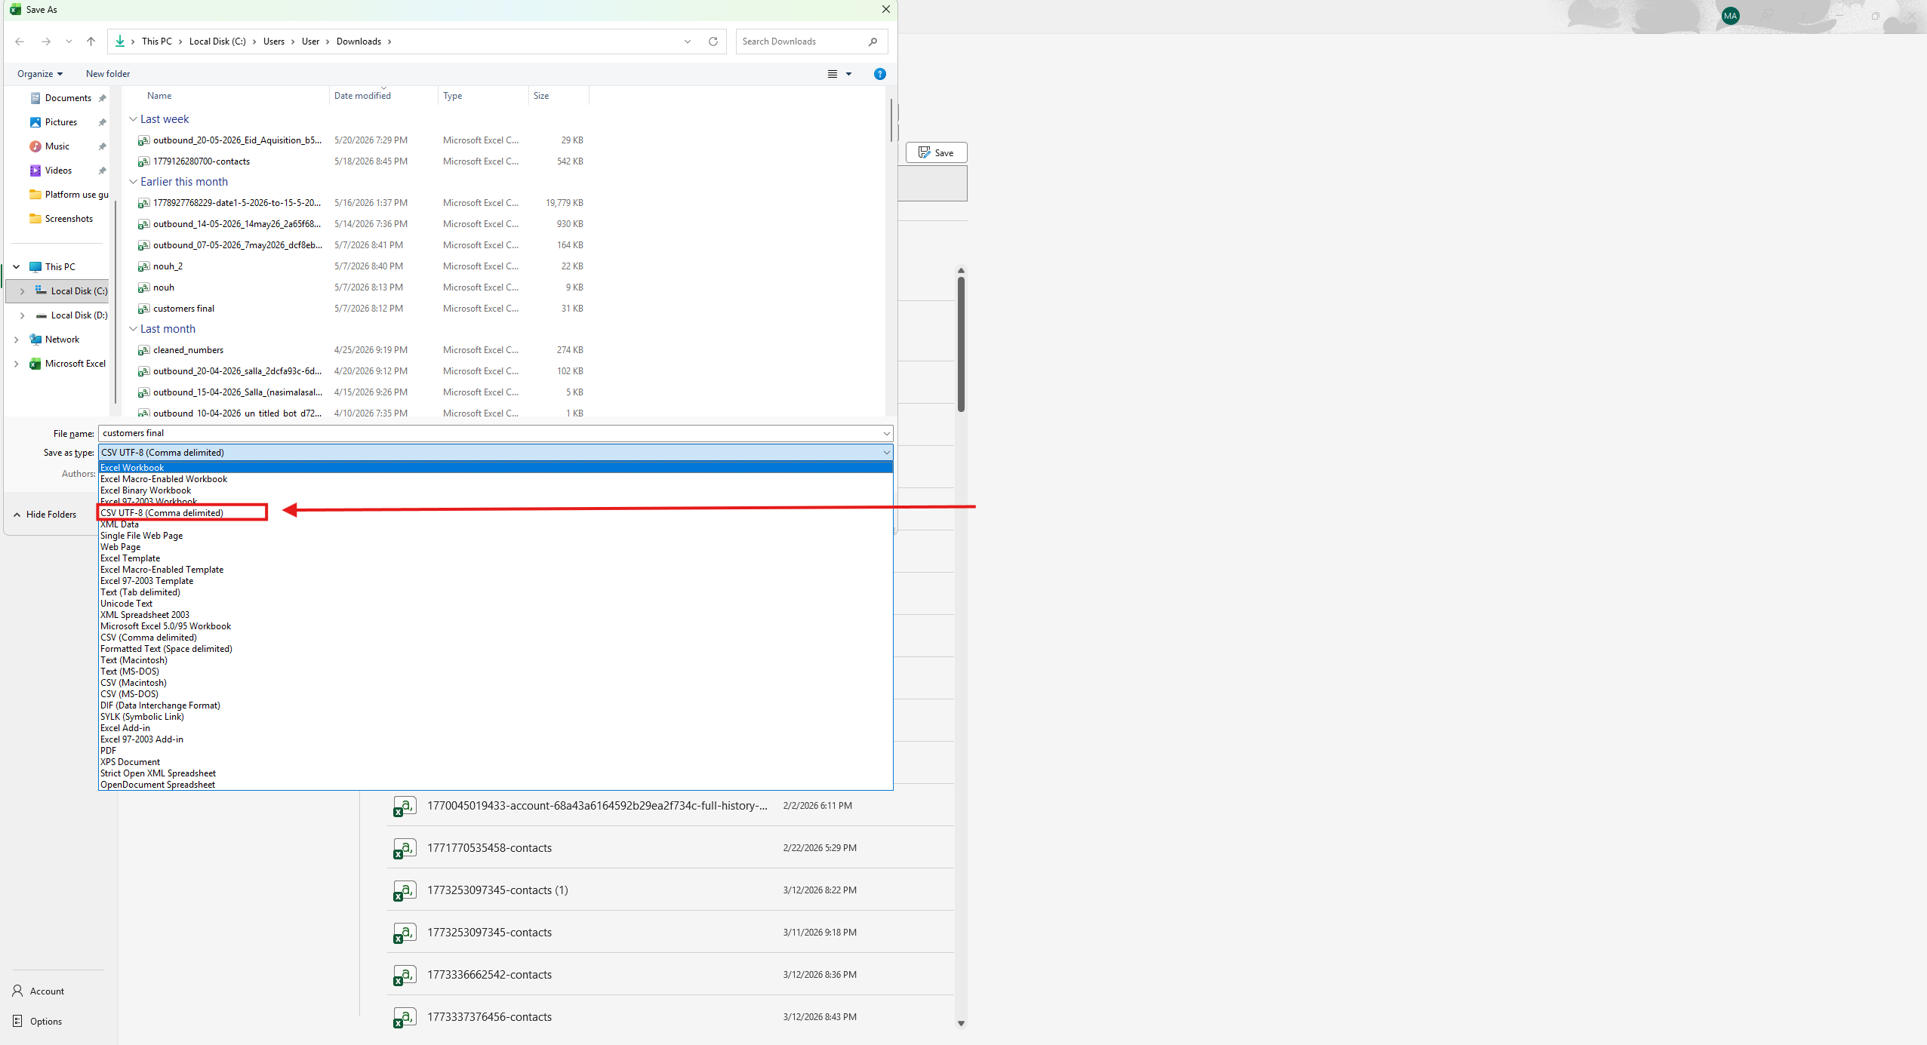Collapse the Earlier this month group
Image resolution: width=1927 pixels, height=1045 pixels.
(x=133, y=182)
